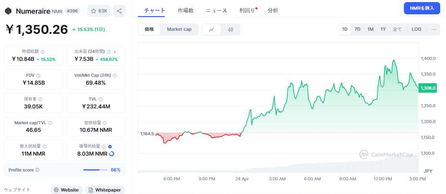
Task: Switch to candlestick chart icon
Action: [x=230, y=29]
